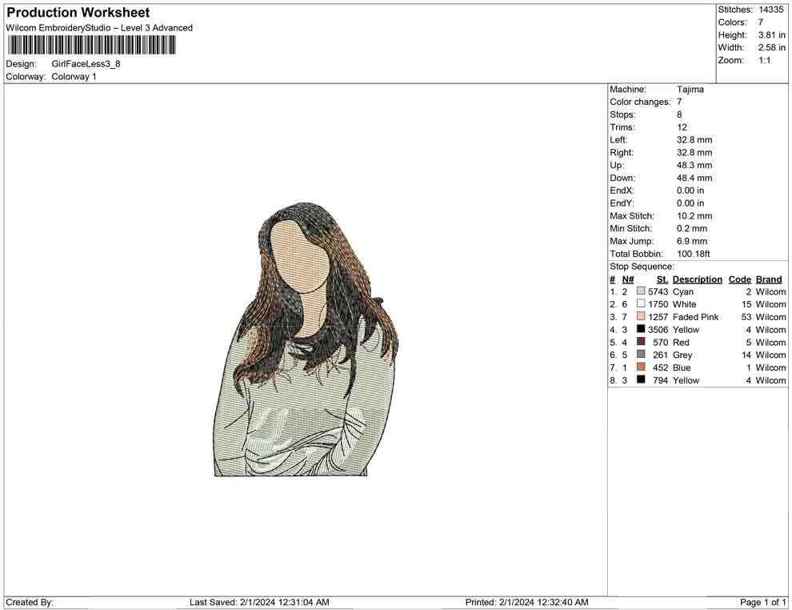792x610 pixels.
Task: Click the Machine value Tajima
Action: 690,90
